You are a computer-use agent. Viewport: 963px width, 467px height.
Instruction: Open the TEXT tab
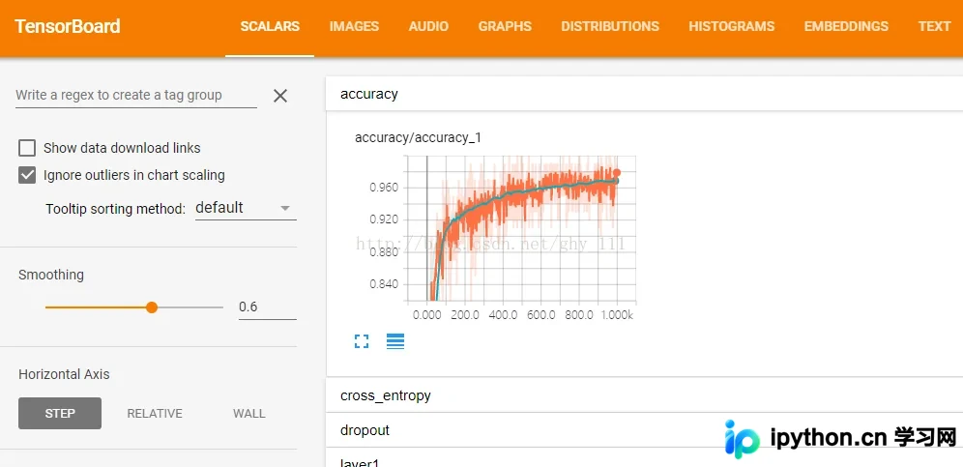point(934,26)
